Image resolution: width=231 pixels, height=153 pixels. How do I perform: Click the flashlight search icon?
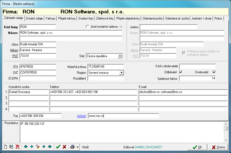coord(38,147)
